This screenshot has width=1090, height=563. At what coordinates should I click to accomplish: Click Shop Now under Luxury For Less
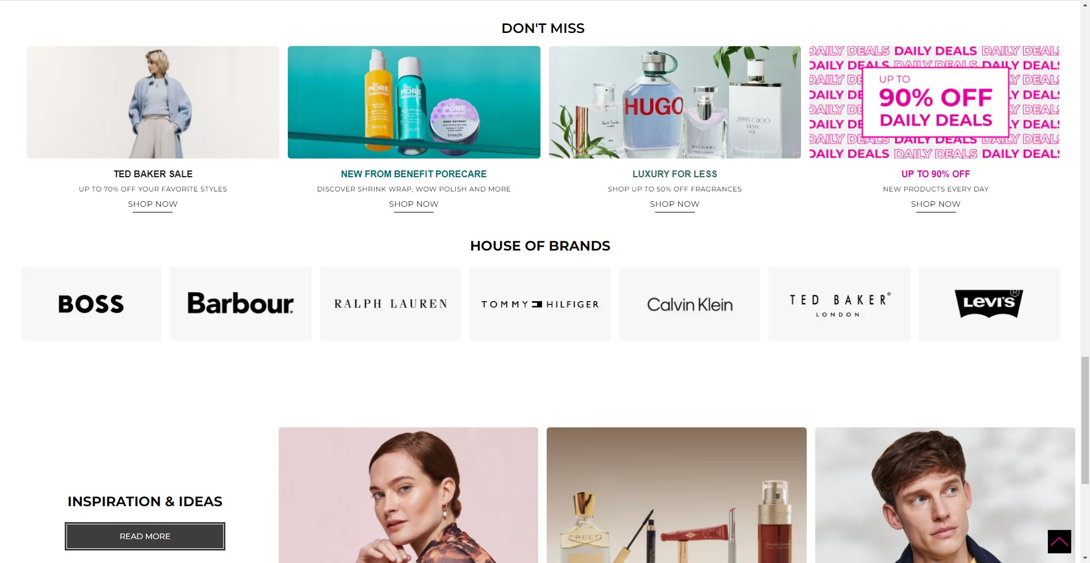pos(674,204)
